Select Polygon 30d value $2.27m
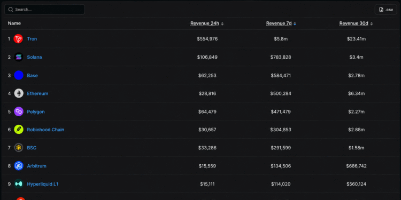This screenshot has height=200, width=401. (356, 112)
